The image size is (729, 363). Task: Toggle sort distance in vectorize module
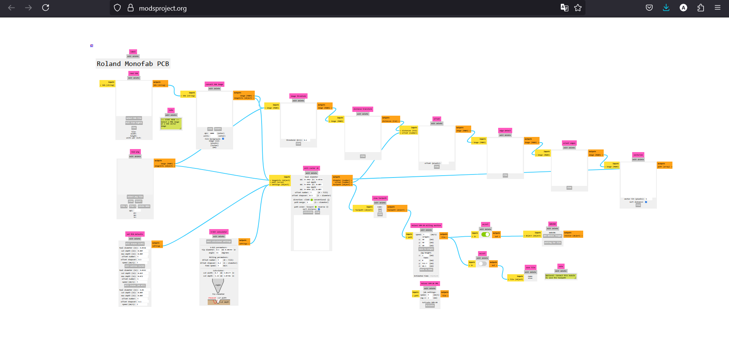[x=646, y=202]
